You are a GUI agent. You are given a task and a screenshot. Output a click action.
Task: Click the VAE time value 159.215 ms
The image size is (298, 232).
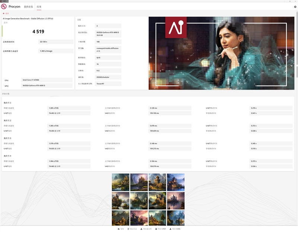[170, 149]
